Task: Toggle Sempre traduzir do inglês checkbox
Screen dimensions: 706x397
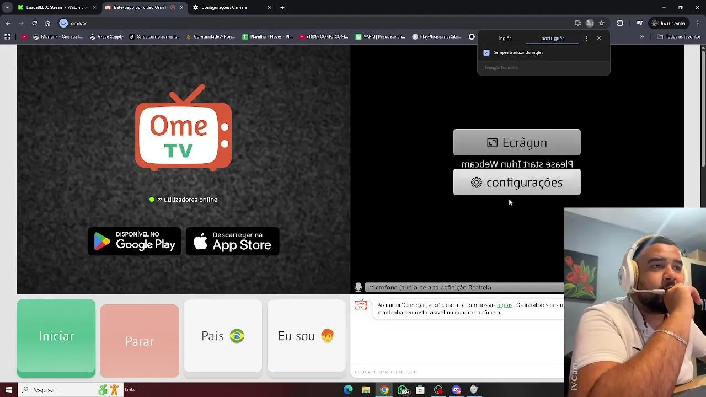Action: [x=486, y=52]
